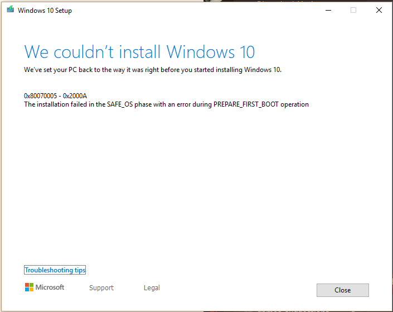Click the Windows 10 Setup title text
Screen dimensions: 393x312
click(x=45, y=11)
